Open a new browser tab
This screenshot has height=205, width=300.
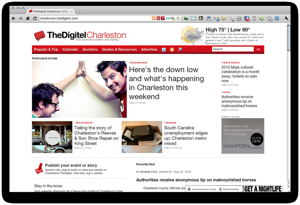[79, 11]
